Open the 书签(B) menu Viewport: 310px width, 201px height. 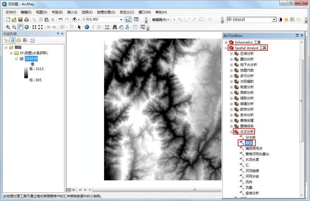click(57, 12)
